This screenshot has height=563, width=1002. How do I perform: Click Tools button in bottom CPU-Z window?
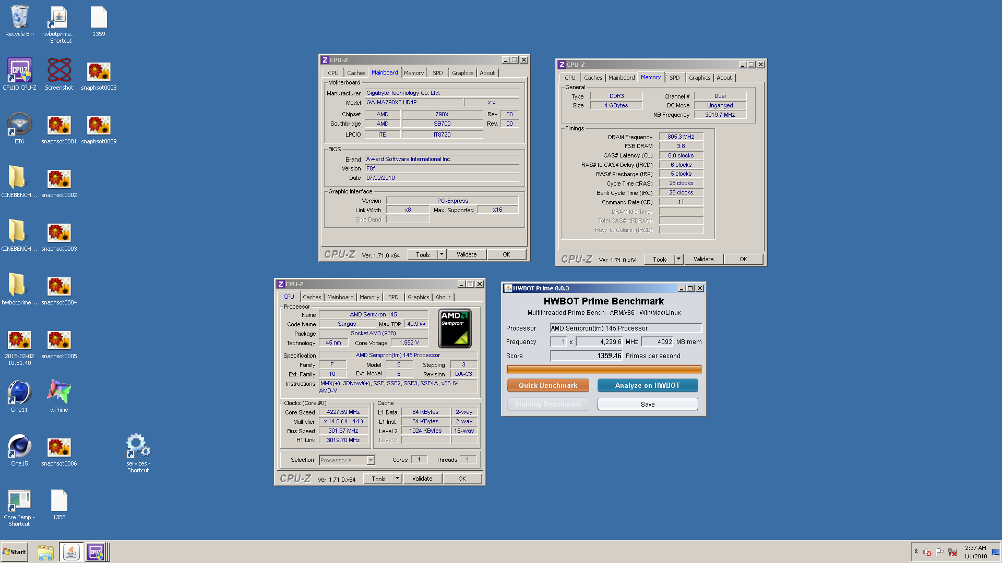click(x=378, y=479)
